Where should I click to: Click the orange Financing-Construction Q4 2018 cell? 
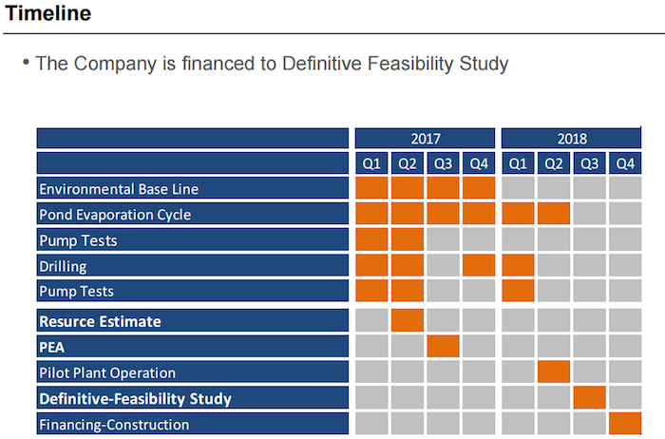[625, 424]
